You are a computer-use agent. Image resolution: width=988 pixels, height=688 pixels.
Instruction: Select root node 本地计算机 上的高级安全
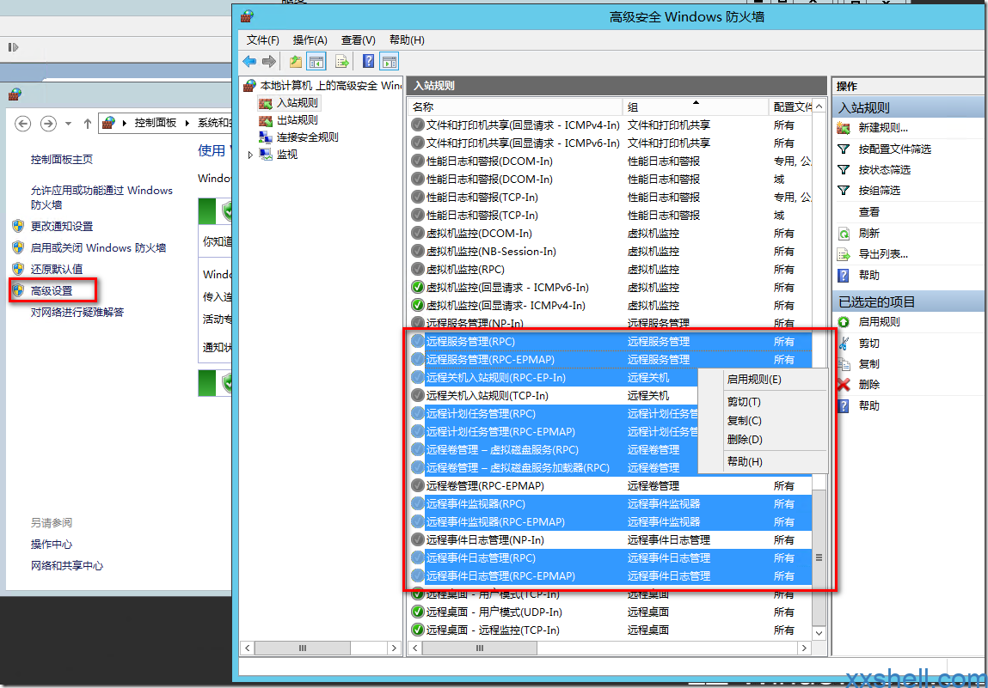click(331, 86)
